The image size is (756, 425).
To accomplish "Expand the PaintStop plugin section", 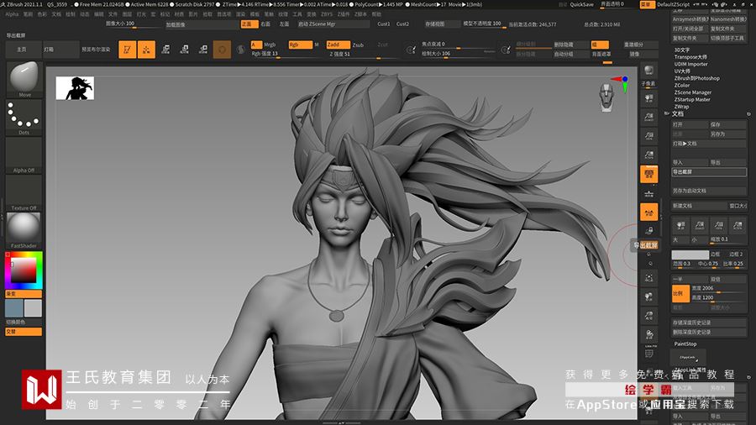I will (x=685, y=344).
